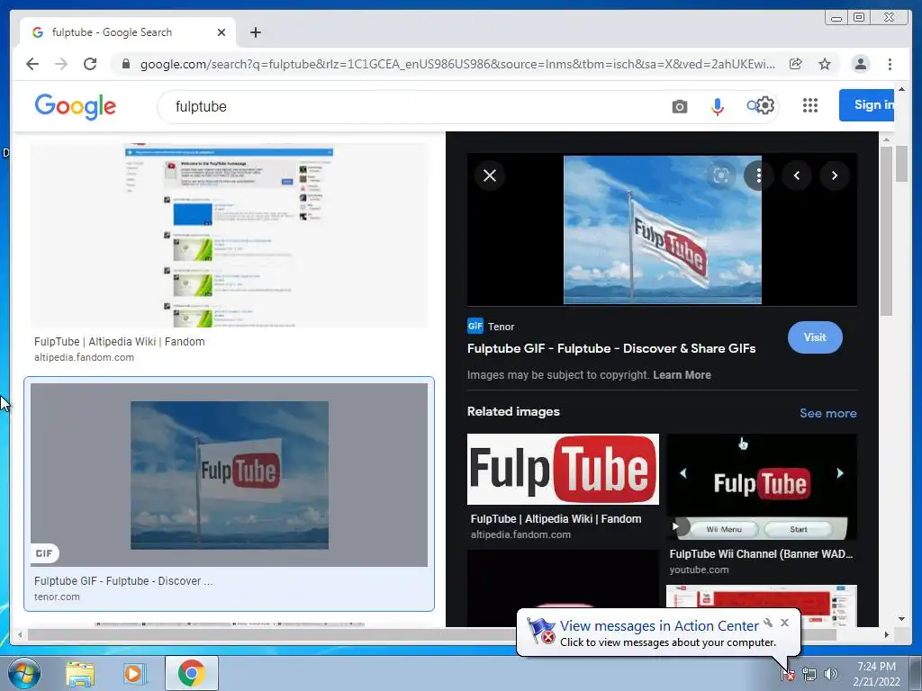Open the network tray icon
This screenshot has width=922, height=691.
tap(809, 674)
